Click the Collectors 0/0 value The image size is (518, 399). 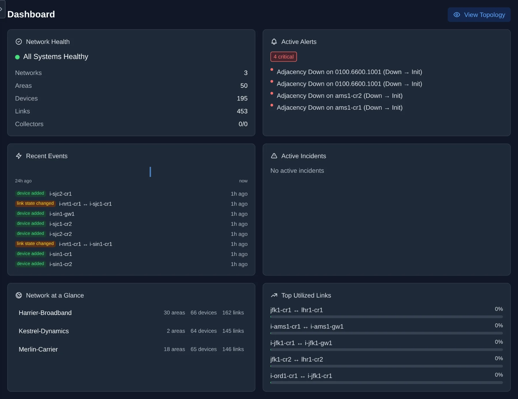[x=243, y=124]
